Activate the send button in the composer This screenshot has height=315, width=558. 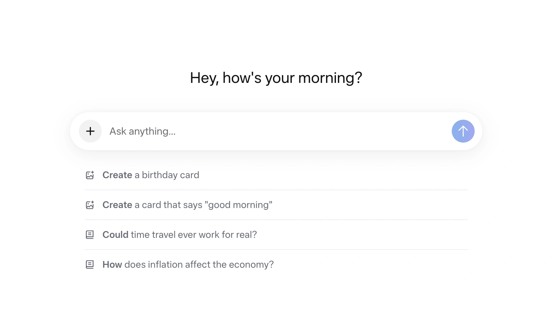pos(463,131)
